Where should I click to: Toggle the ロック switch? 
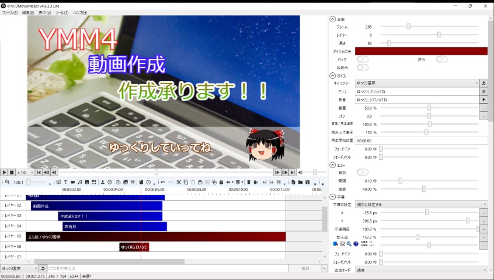[x=362, y=59]
